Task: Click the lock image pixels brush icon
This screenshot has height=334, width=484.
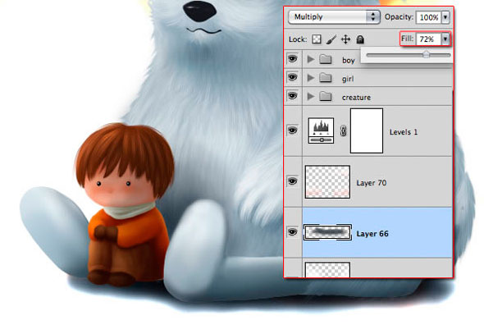Action: [x=331, y=39]
